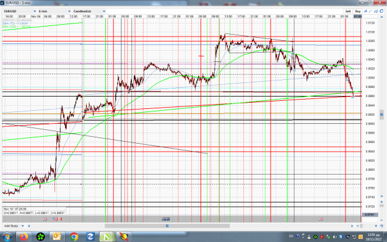Image resolution: width=387 pixels, height=242 pixels.
Task: Click the time scroll left arrow
Action: 29,226
